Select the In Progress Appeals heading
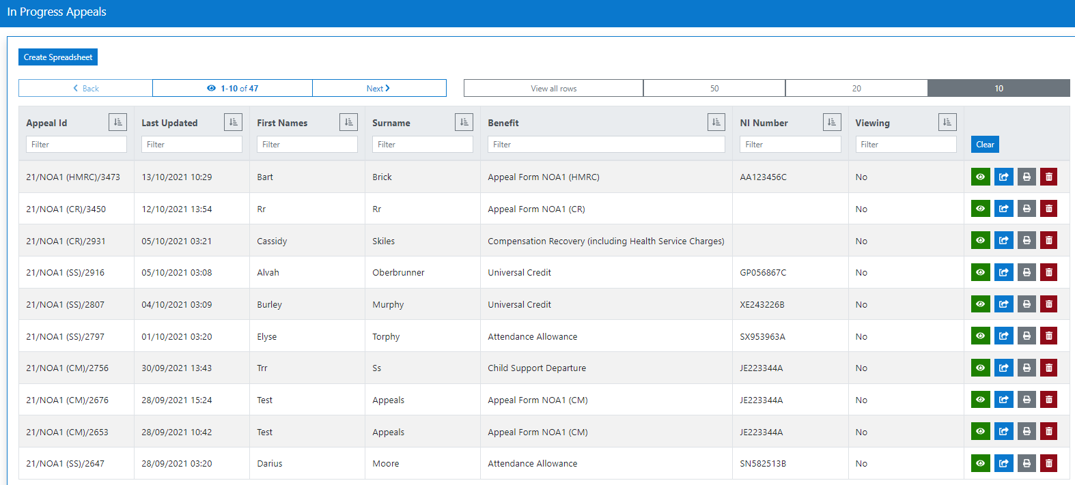 point(57,12)
